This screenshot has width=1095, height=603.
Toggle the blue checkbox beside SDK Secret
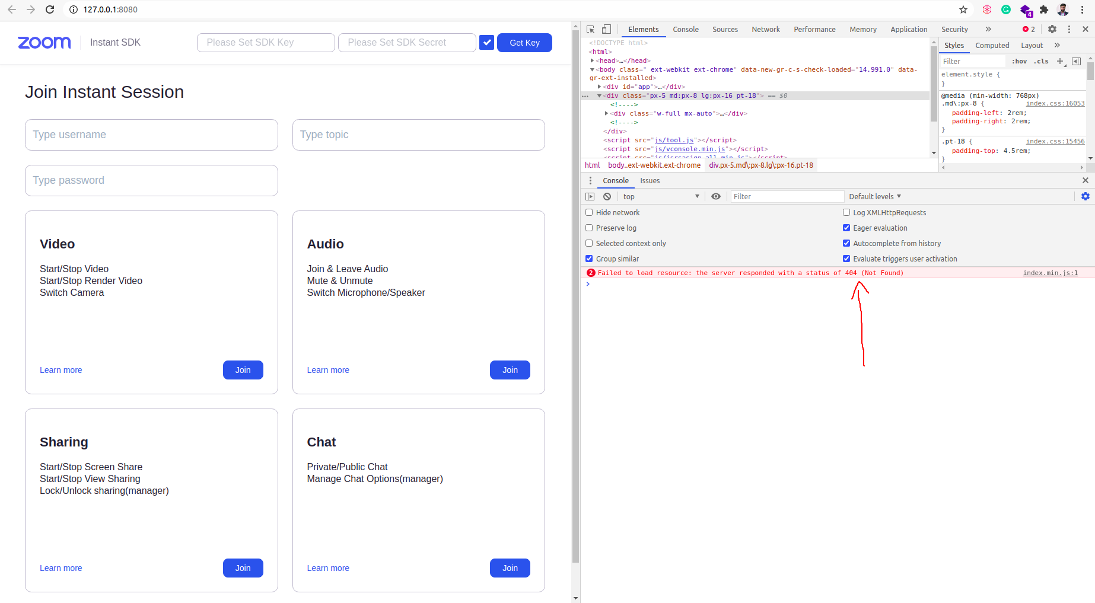[486, 42]
